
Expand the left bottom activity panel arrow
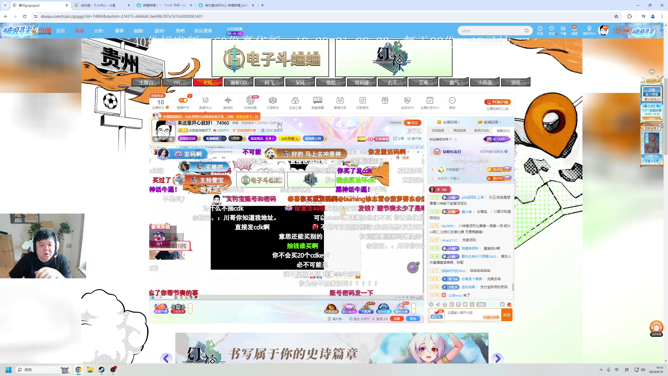(190, 308)
